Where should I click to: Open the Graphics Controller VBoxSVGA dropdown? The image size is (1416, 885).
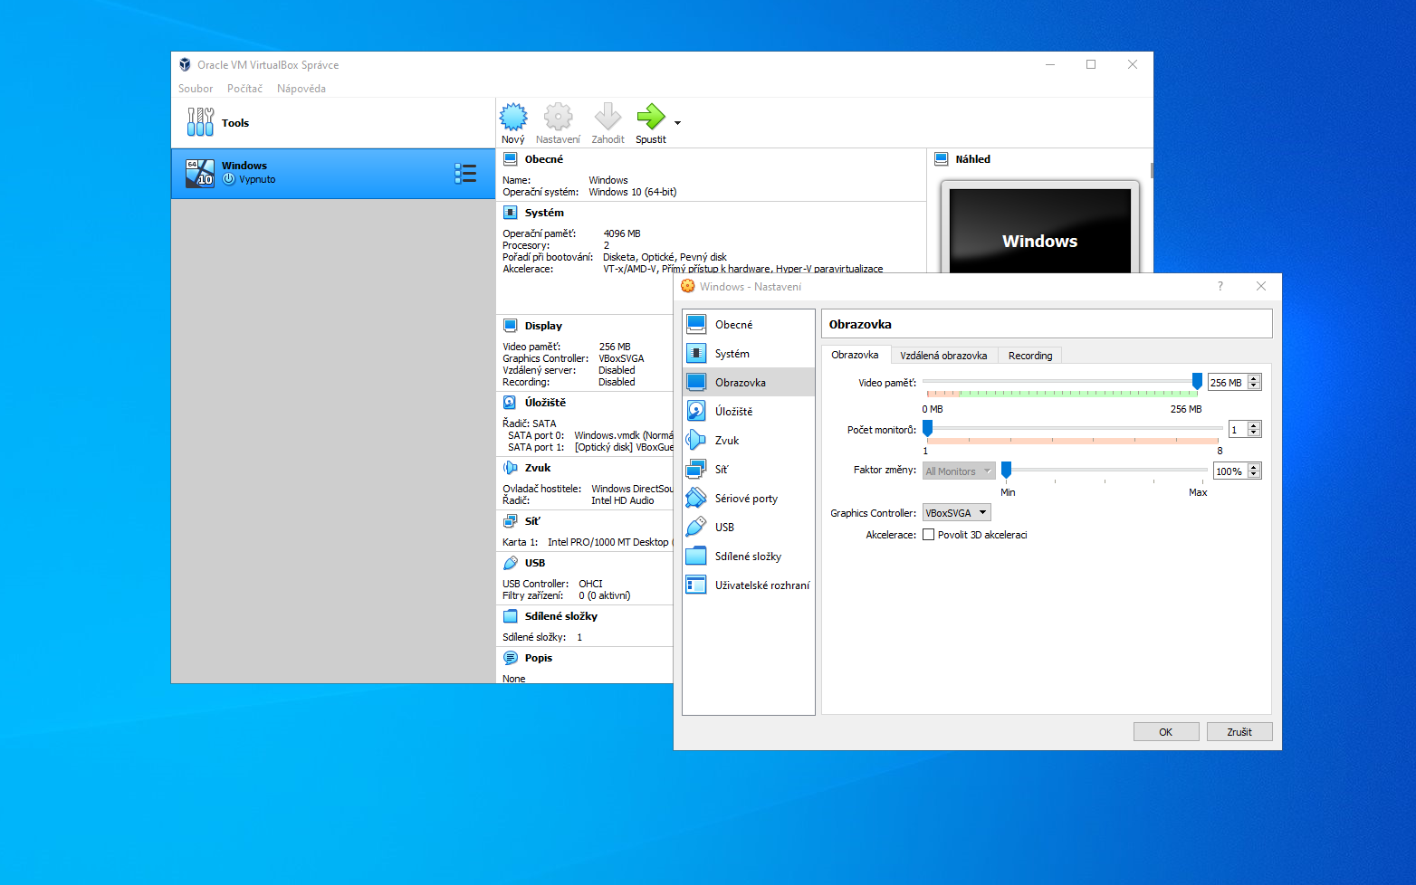957,512
